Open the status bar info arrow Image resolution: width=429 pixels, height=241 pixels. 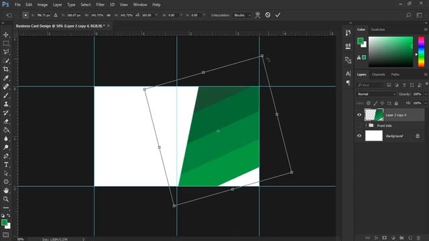(84, 239)
